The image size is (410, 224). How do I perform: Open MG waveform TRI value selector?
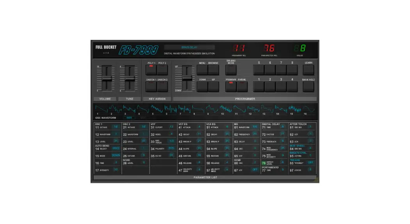pyautogui.click(x=255, y=127)
